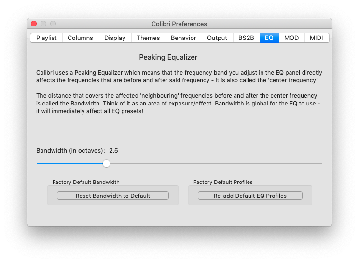Switch to the Playlist tab
This screenshot has width=359, height=262.
coord(46,38)
